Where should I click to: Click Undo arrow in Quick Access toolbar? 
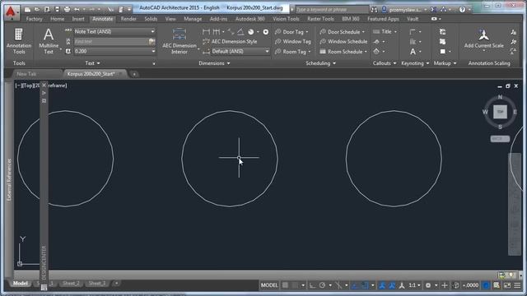coord(77,9)
